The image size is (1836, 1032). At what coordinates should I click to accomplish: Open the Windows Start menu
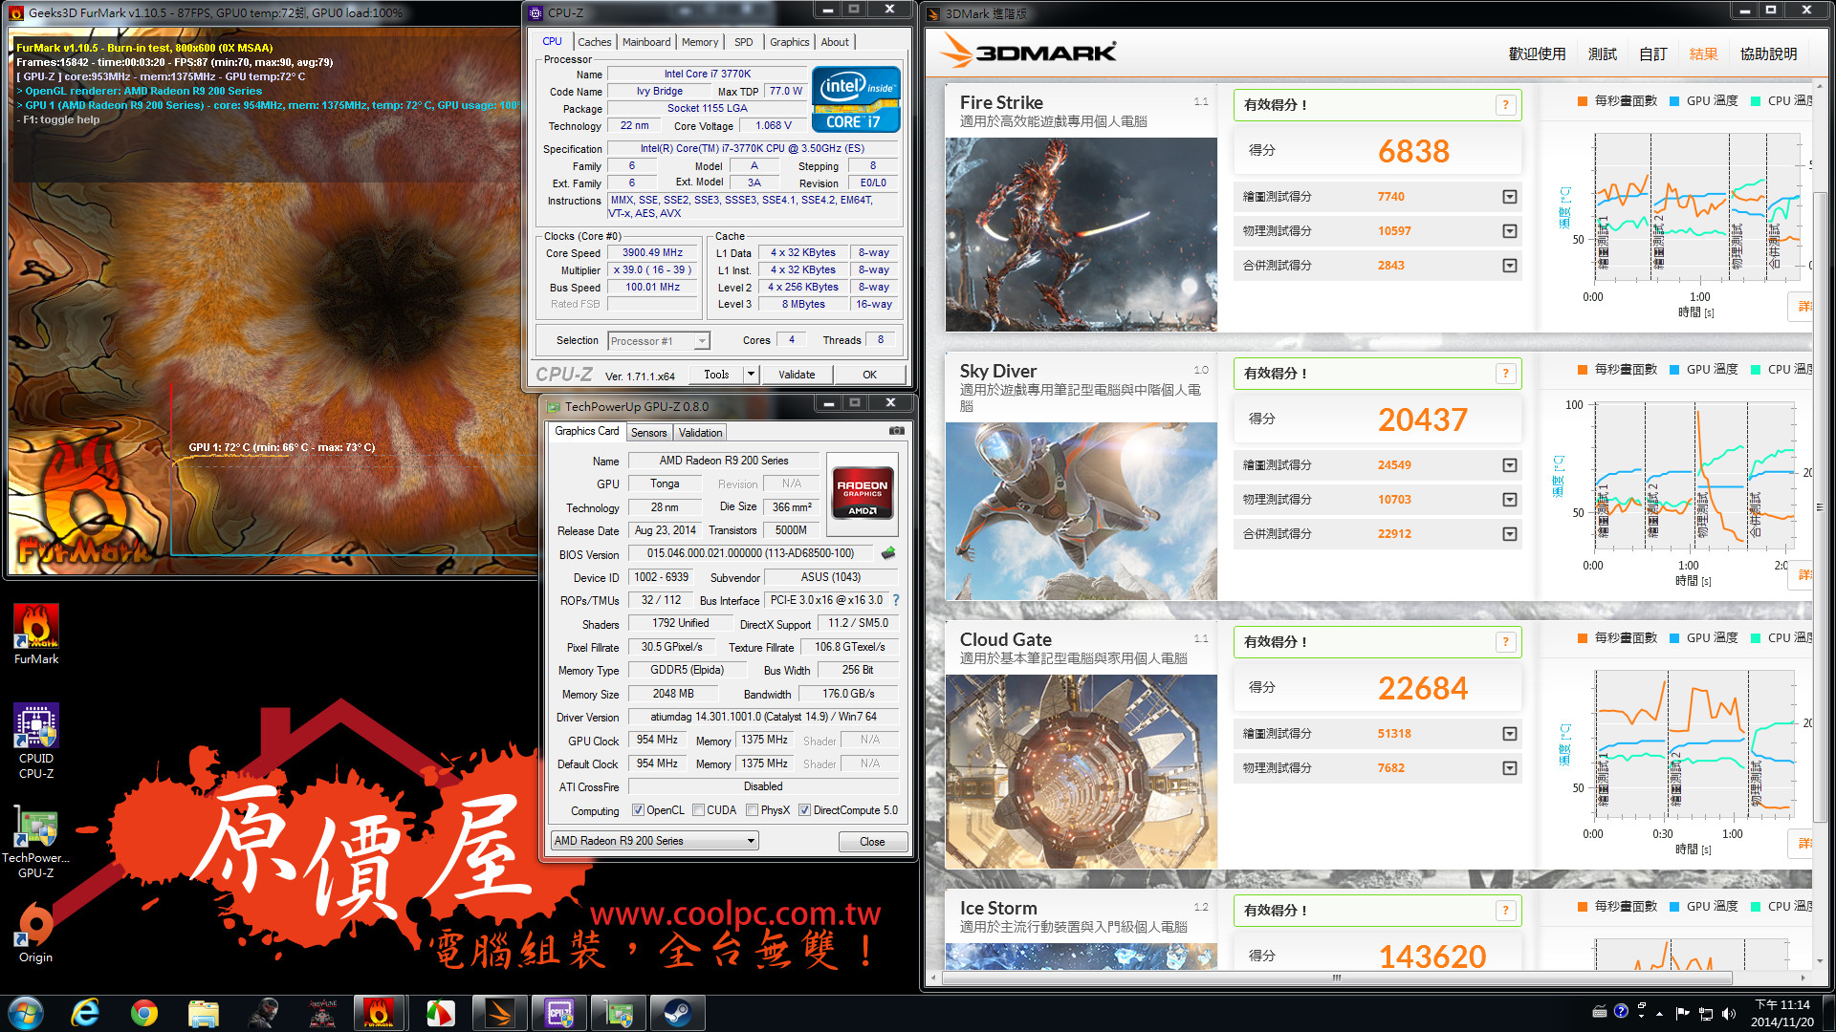[26, 1013]
